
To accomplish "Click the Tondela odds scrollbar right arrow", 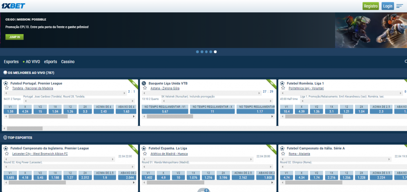I will point(134,116).
